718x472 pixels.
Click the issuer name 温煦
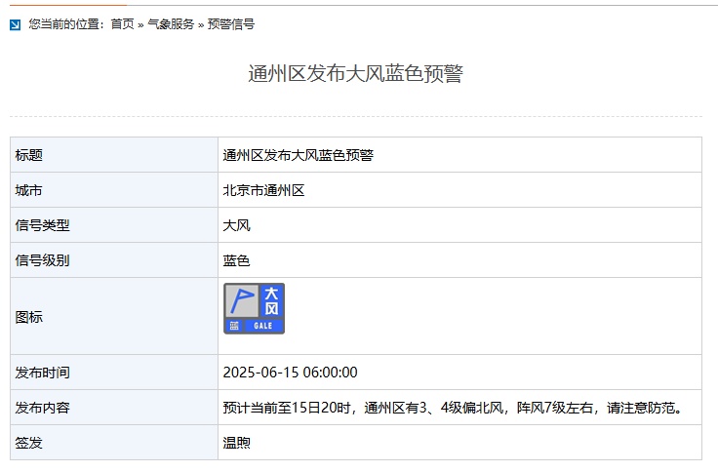pos(237,443)
